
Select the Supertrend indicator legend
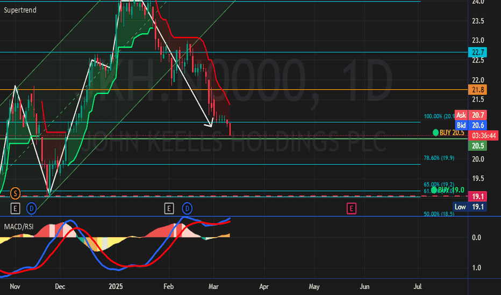click(20, 10)
